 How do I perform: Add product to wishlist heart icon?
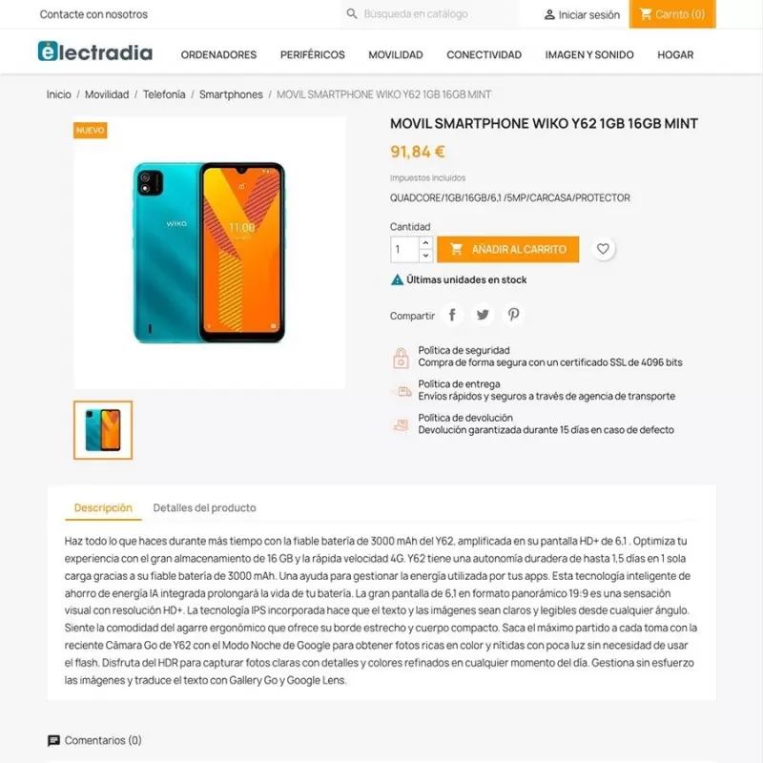(603, 249)
